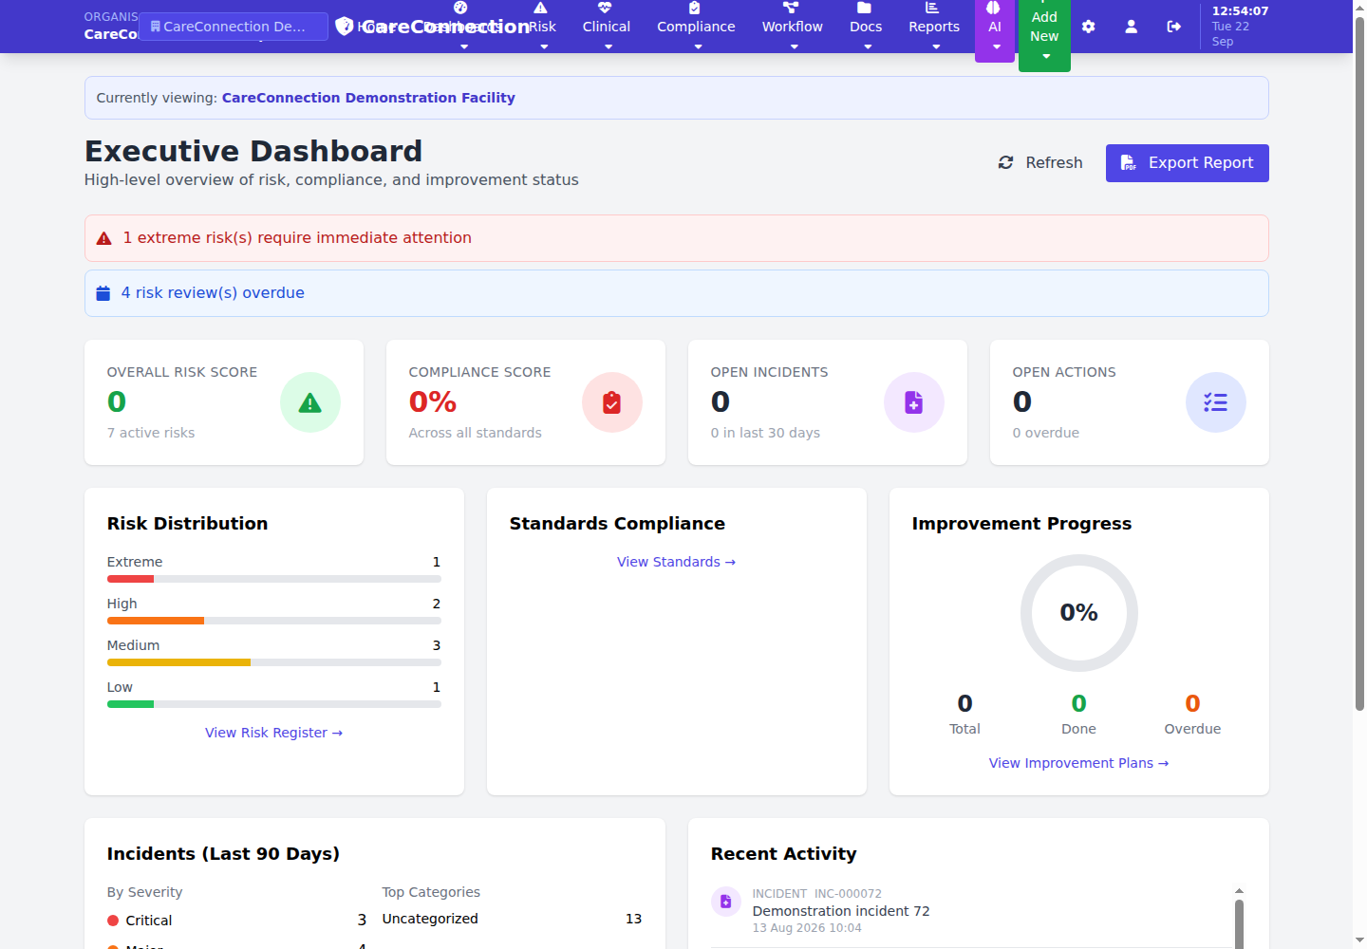The image size is (1367, 949).
Task: Click the '4 risk review(s) overdue' alert text
Action: tap(213, 293)
